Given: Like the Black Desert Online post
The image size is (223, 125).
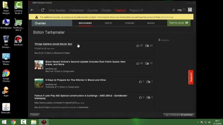Looking at the screenshot, I should (138, 63).
